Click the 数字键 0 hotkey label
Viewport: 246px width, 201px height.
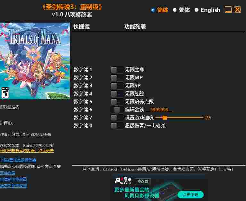click(x=83, y=125)
